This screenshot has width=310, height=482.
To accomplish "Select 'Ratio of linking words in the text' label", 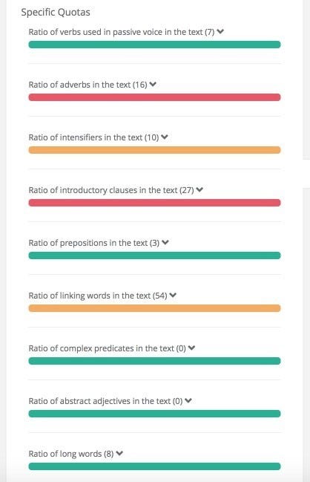I will pos(98,296).
